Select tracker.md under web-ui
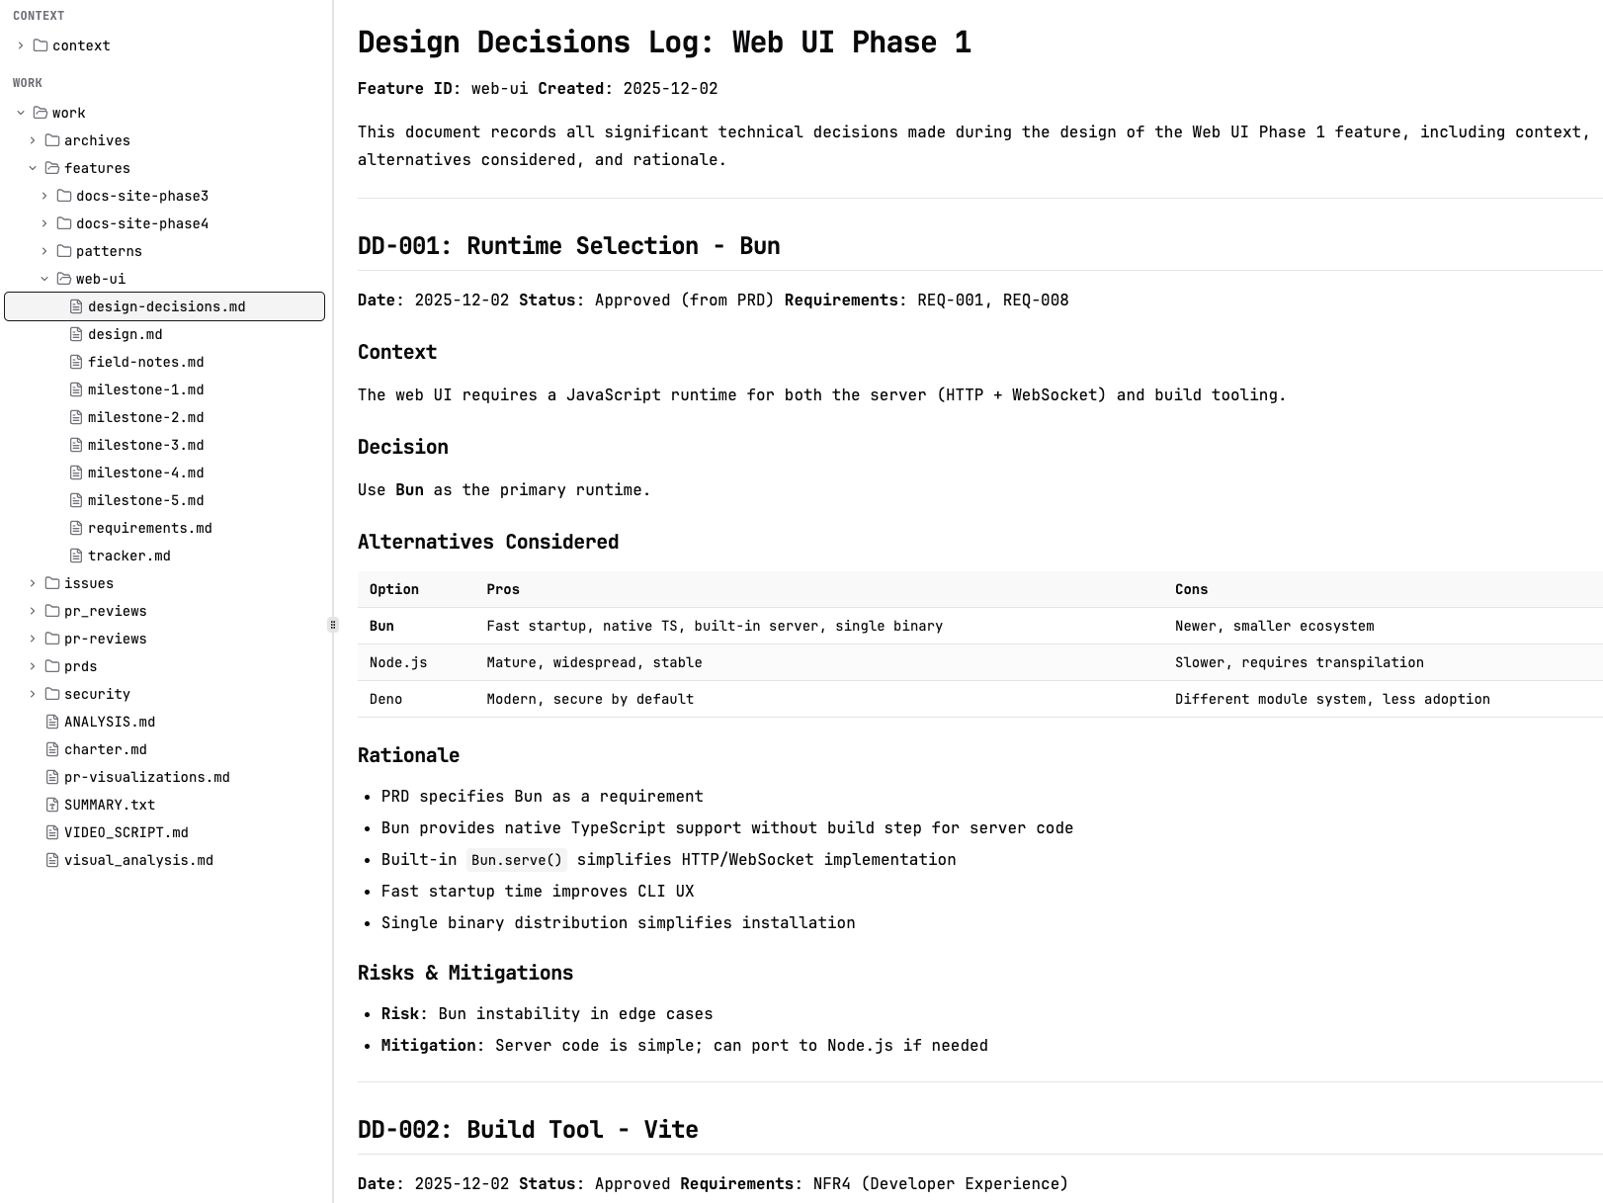1603x1203 pixels. tap(129, 556)
